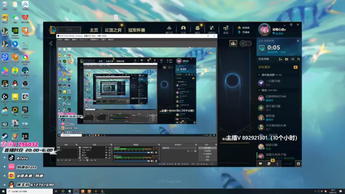Move the scene down with arrow in Scenes
Screen dimensions: 345x194
point(69,160)
